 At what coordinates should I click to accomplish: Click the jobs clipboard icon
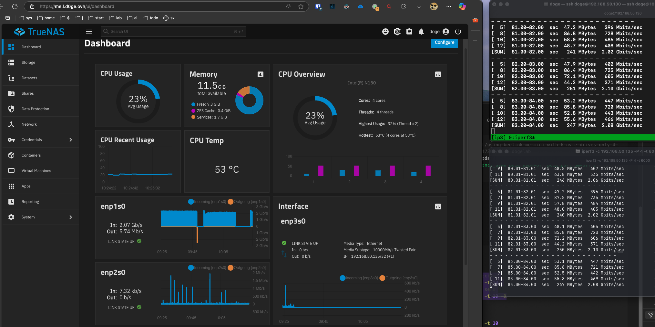coord(409,32)
